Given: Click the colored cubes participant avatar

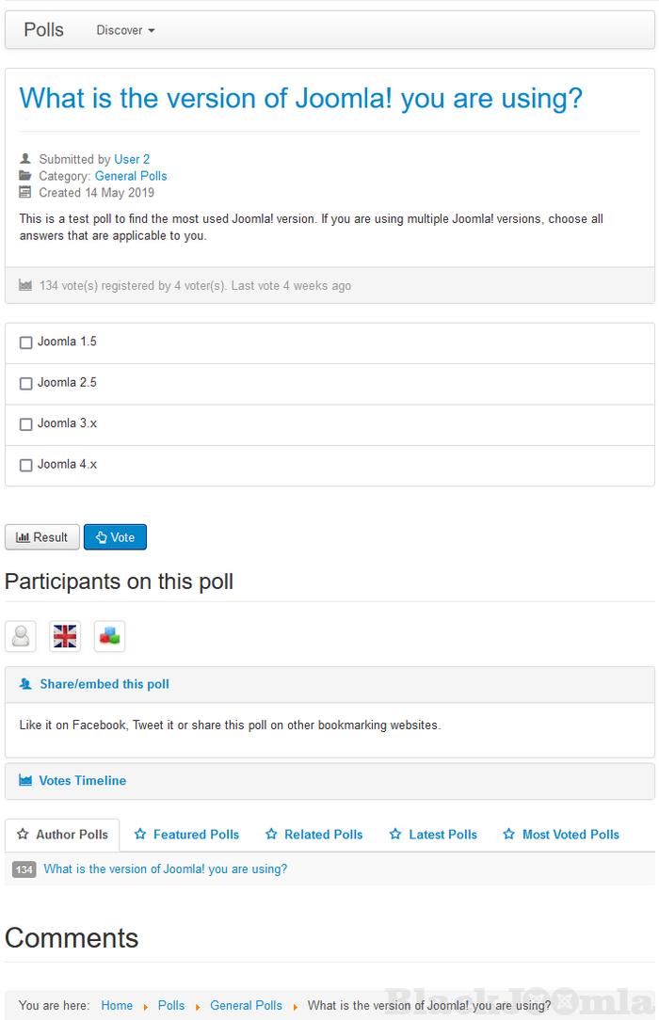Looking at the screenshot, I should (109, 637).
